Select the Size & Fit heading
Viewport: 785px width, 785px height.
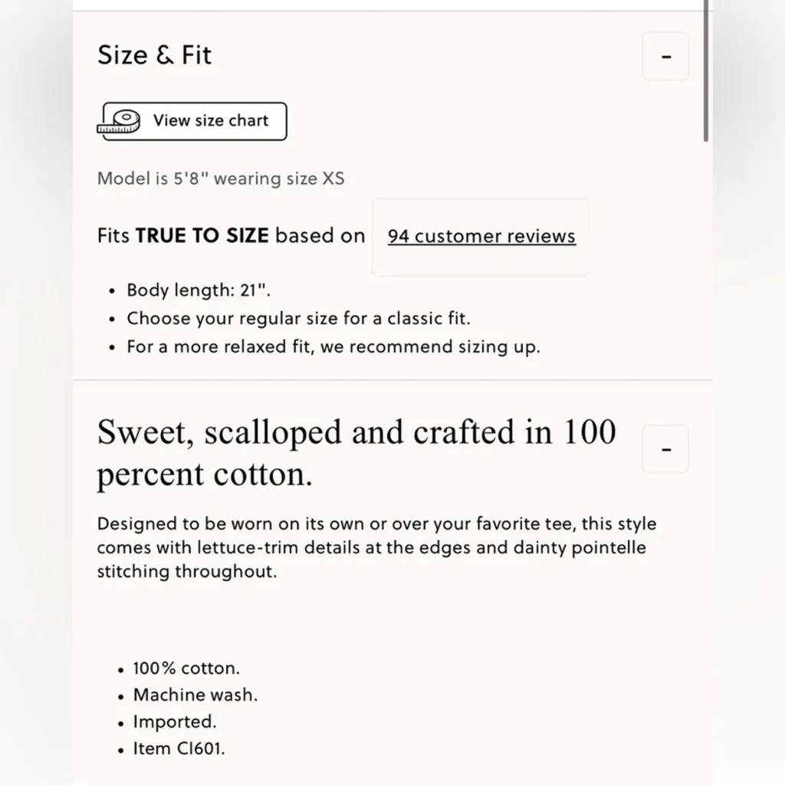click(x=154, y=54)
